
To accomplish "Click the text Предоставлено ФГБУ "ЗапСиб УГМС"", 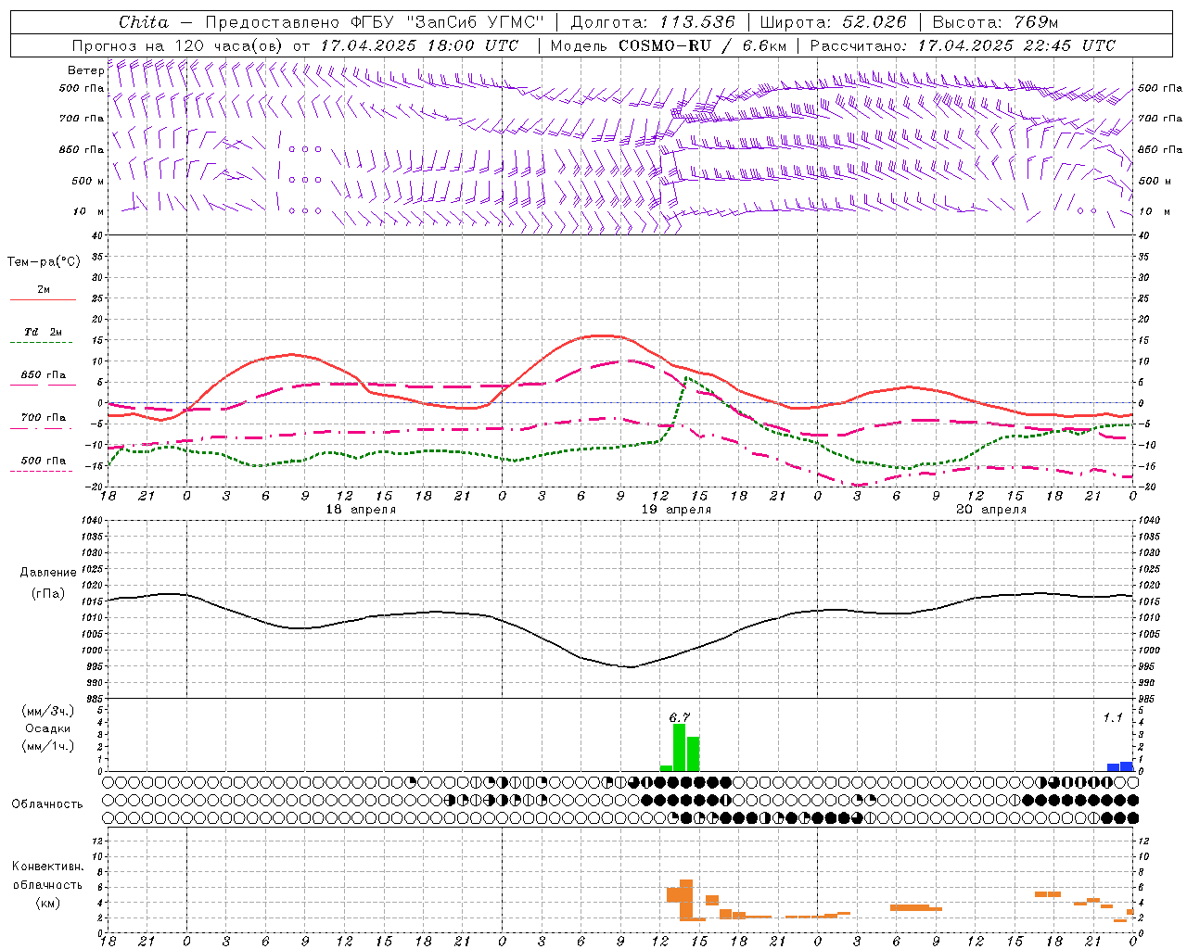I will pos(374,22).
